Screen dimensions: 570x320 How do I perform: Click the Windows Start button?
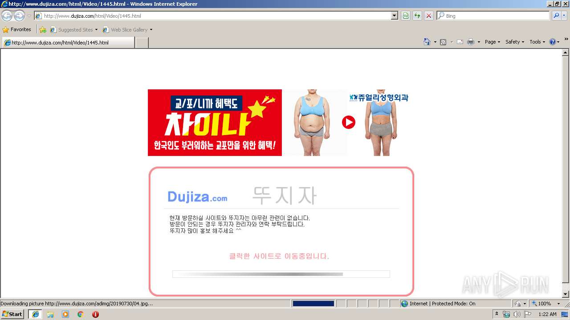click(12, 314)
